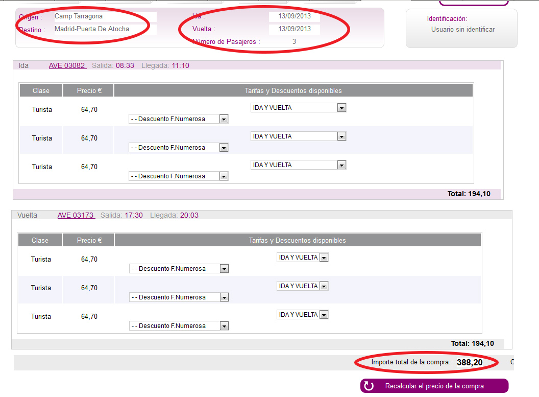Open third Ida passenger IDA Y VUELTA fare dropdown
Image resolution: width=539 pixels, height=397 pixels.
pyautogui.click(x=298, y=165)
